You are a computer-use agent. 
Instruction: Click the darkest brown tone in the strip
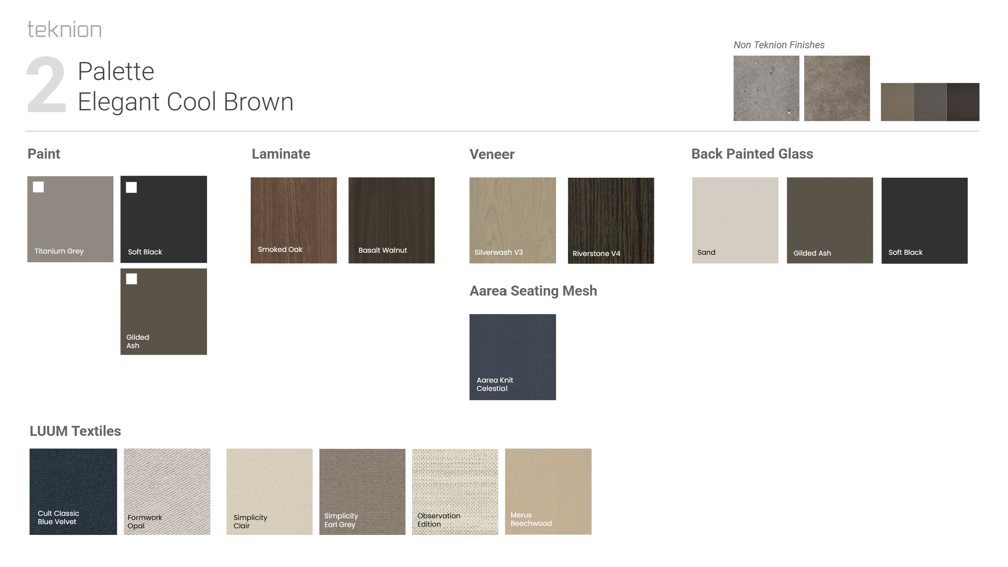(x=963, y=102)
